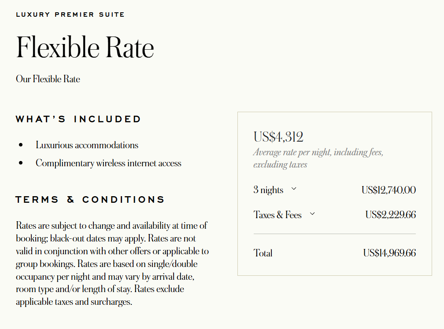This screenshot has width=444, height=329.
Task: Click the Terms & Conditions heading
Action: [90, 200]
